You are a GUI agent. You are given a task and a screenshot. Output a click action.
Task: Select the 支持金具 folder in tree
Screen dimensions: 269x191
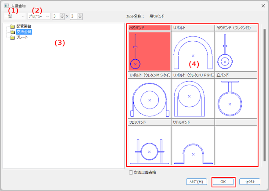[x=24, y=32]
